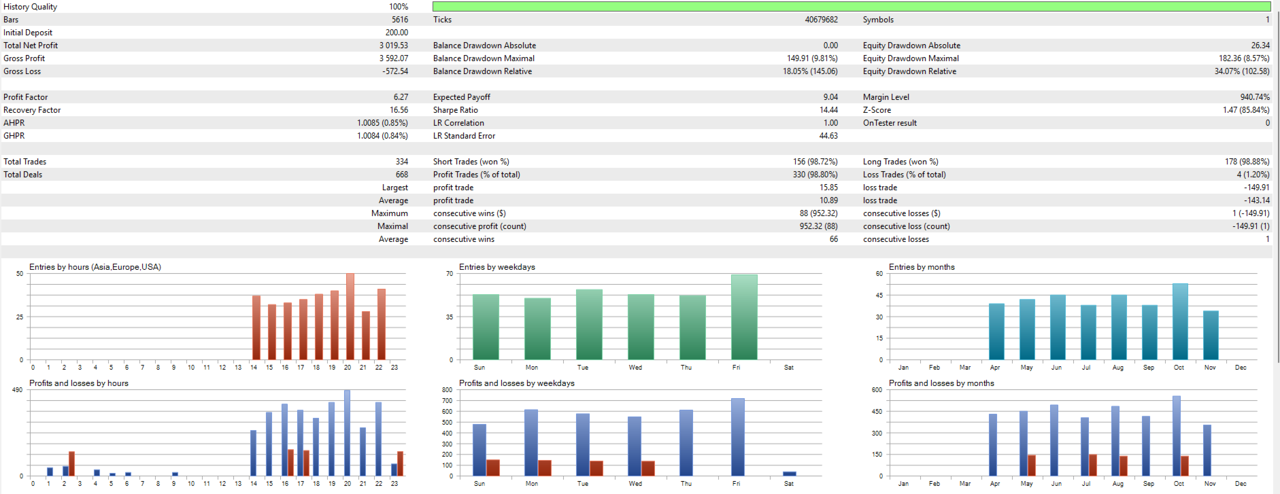Click Equity Drawdown Maximal value 182.36 (8.57%)

pos(1244,58)
